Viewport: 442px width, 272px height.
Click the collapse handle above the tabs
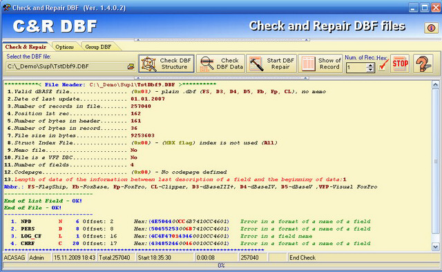(x=222, y=40)
